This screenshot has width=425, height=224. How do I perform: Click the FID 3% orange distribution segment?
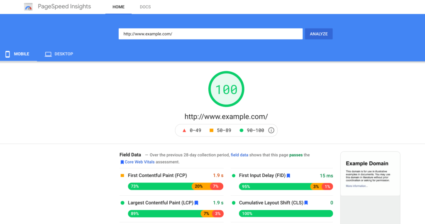316,187
